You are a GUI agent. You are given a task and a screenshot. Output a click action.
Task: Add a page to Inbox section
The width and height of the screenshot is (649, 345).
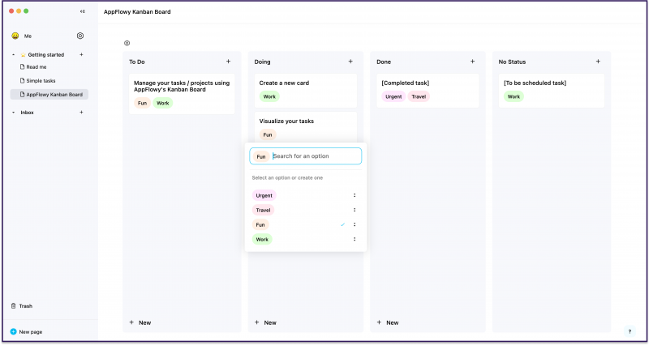(82, 113)
